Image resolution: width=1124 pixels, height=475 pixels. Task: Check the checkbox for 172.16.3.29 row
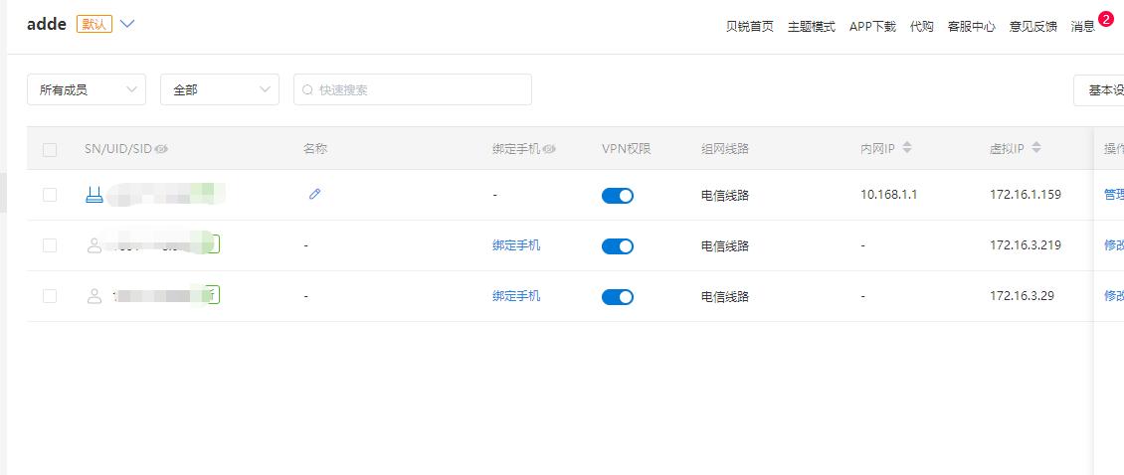click(x=50, y=296)
